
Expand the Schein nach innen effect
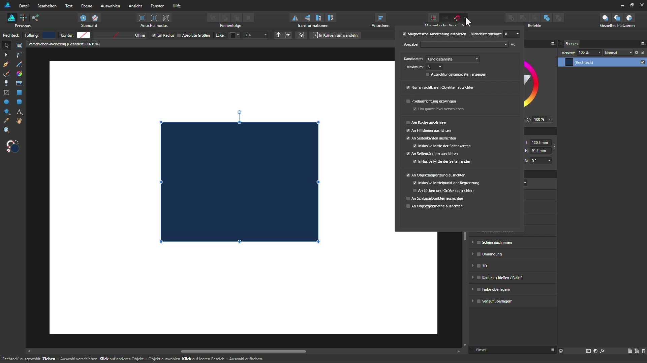coord(473,242)
